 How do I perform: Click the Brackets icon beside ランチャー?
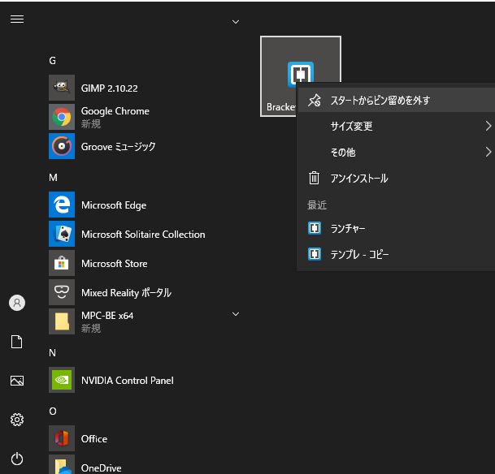click(315, 228)
